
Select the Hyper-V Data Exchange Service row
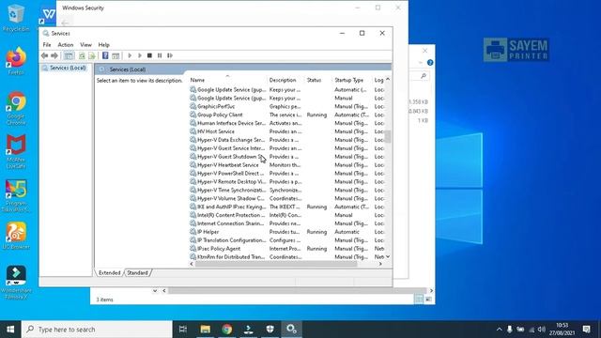pyautogui.click(x=287, y=140)
